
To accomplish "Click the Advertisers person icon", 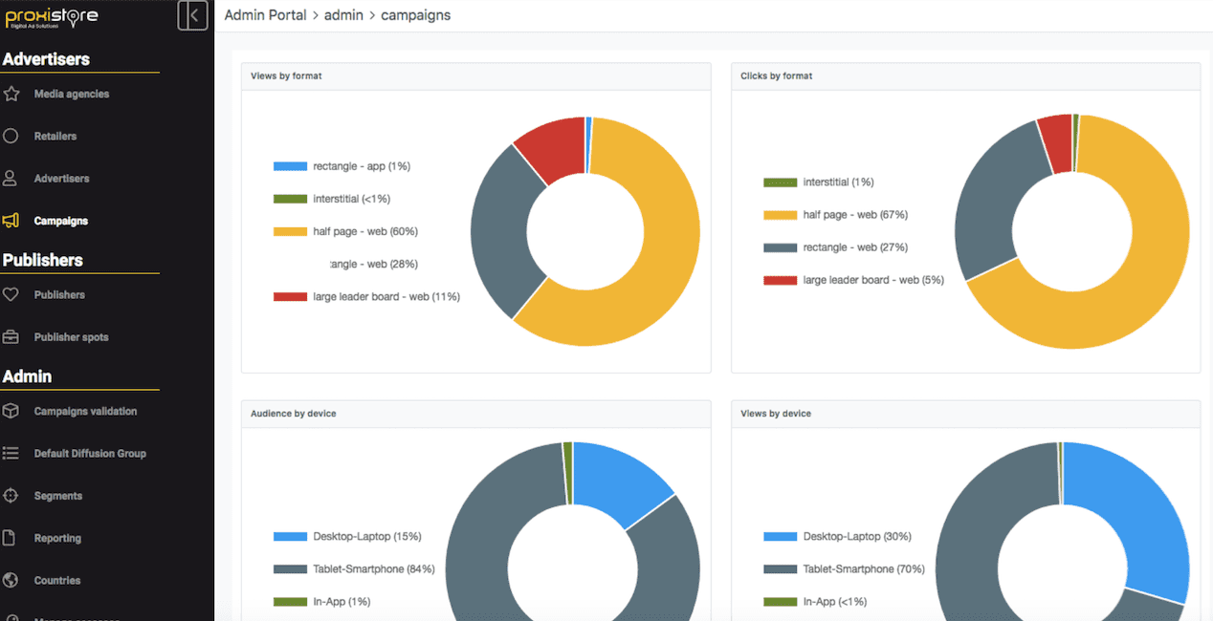I will click(11, 179).
